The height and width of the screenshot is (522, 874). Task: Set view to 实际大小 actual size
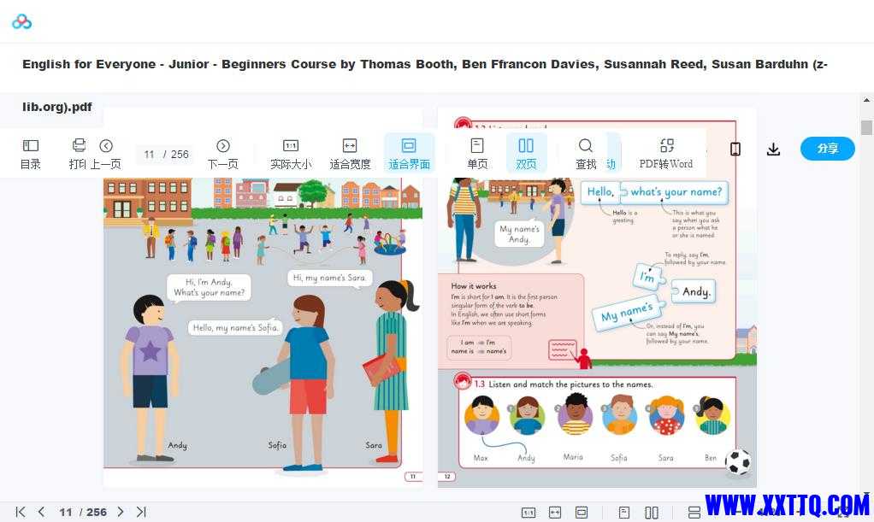(x=291, y=154)
